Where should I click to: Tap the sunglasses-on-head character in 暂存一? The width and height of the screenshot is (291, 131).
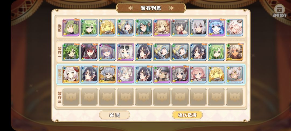(x=126, y=52)
